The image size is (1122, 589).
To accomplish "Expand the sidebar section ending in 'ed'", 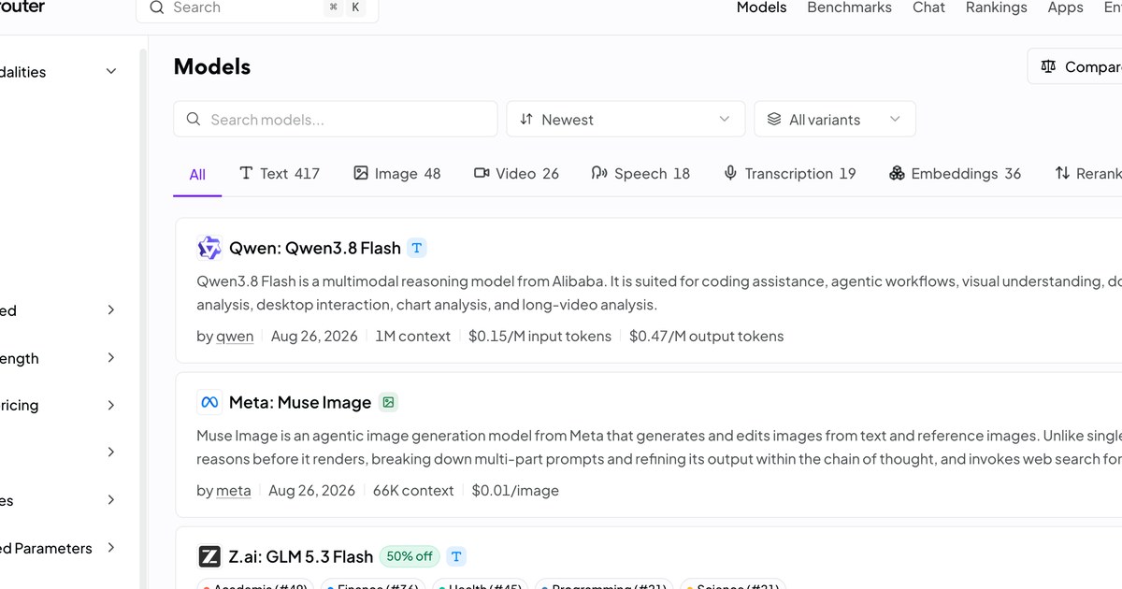I will click(x=111, y=310).
